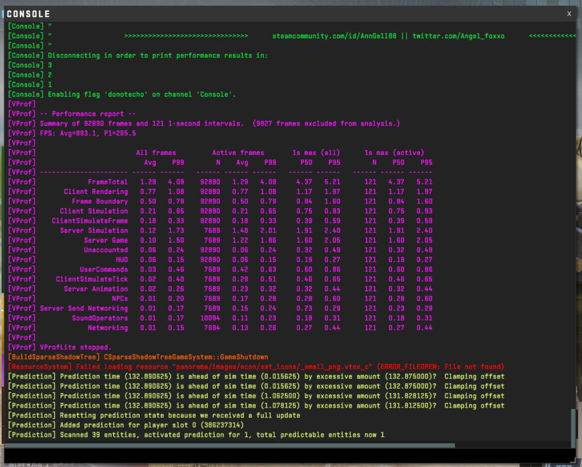This screenshot has width=582, height=467.
Task: Click 'Summary of 92890 frames' line
Action: [x=204, y=124]
